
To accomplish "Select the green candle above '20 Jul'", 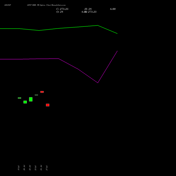I will (x=25, y=102).
